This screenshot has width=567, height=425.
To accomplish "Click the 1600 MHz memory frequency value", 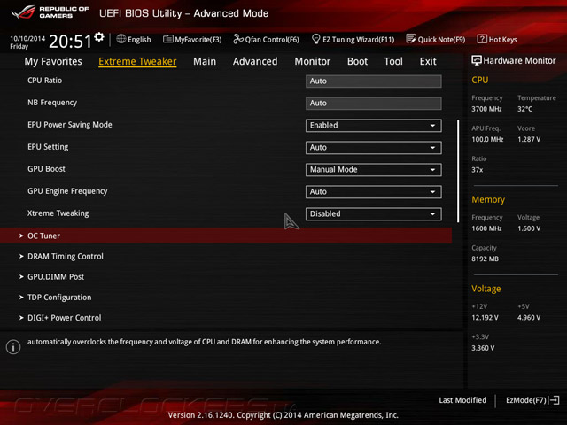I will (486, 228).
